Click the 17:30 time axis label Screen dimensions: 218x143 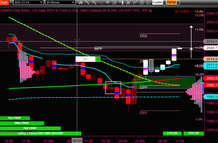26,141
